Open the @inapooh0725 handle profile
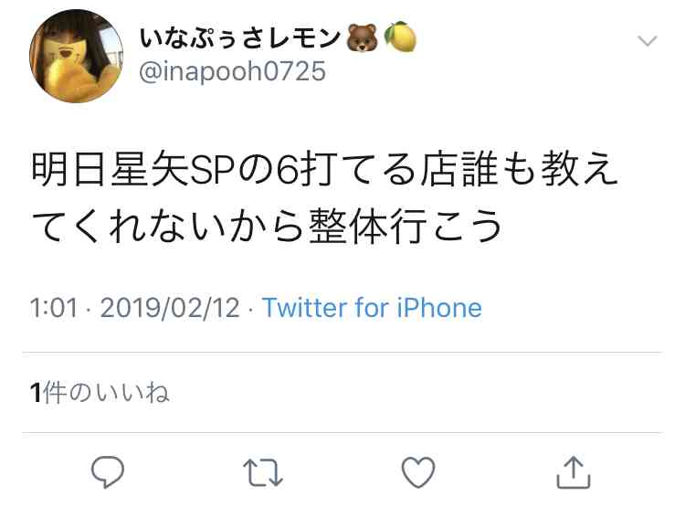The width and height of the screenshot is (685, 508). click(232, 71)
